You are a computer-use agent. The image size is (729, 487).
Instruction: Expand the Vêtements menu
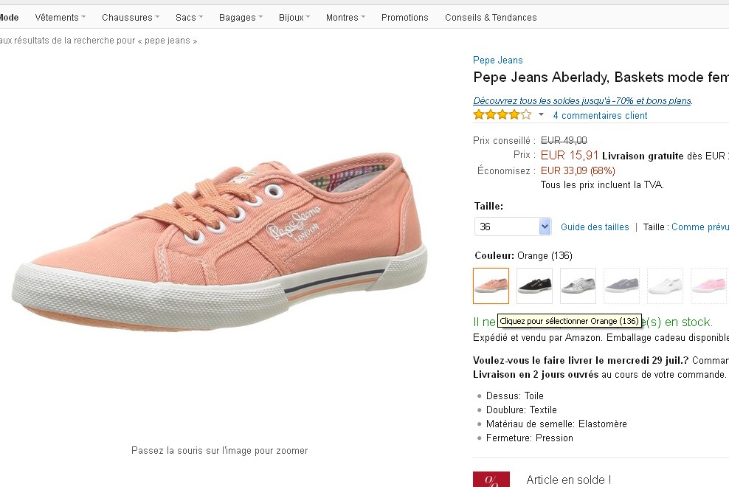[x=60, y=17]
